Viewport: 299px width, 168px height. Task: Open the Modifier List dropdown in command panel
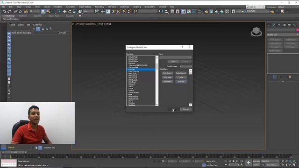pos(283,35)
